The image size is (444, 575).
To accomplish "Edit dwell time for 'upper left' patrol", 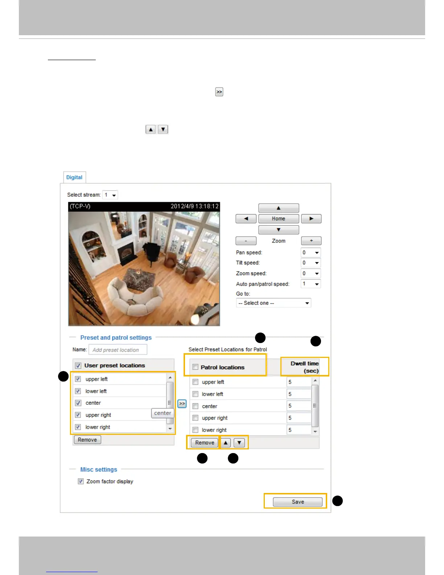I will [x=299, y=382].
